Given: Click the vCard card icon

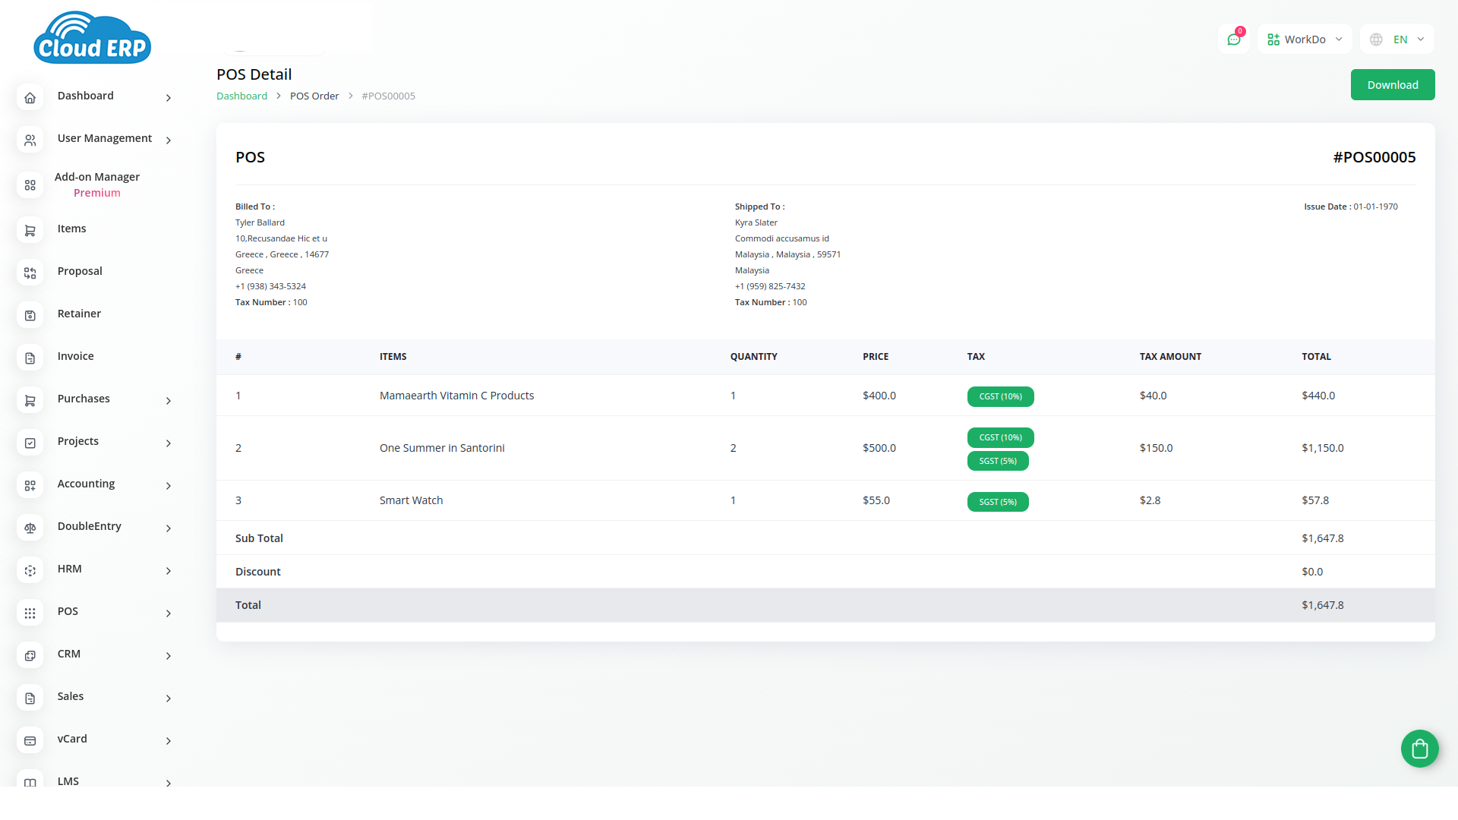Looking at the screenshot, I should (x=30, y=740).
